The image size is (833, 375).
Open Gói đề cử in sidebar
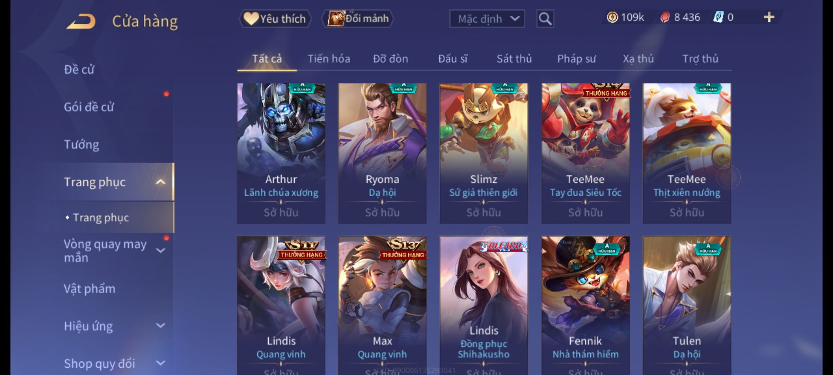click(x=89, y=107)
